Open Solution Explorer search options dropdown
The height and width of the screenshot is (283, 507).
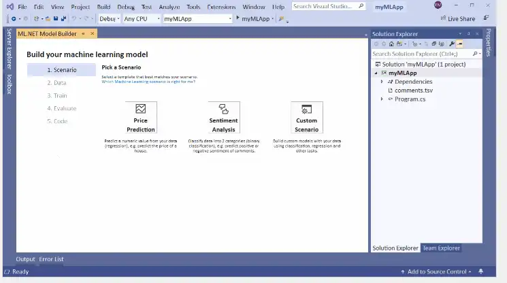pyautogui.click(x=480, y=54)
